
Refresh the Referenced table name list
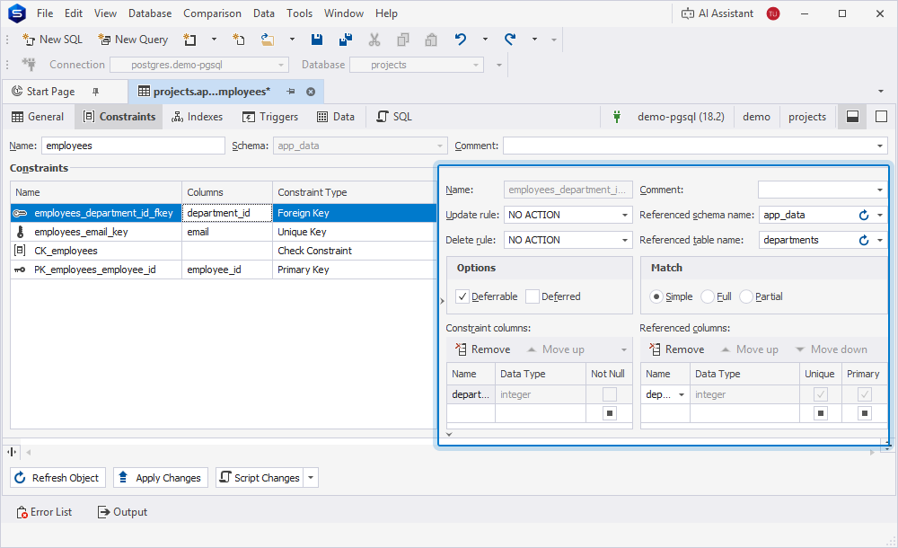[864, 240]
